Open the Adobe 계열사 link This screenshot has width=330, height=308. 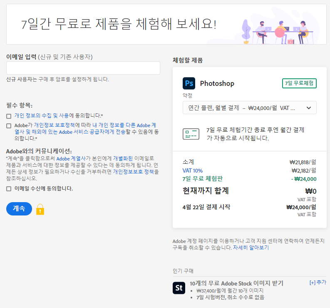point(71,158)
